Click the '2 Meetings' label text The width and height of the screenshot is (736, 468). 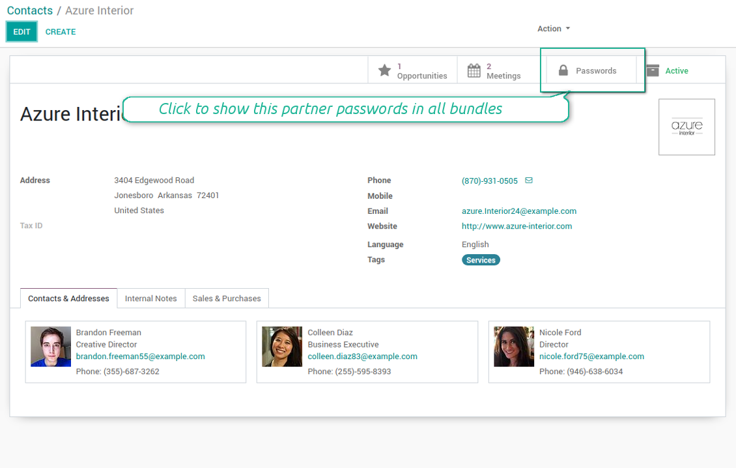point(503,72)
